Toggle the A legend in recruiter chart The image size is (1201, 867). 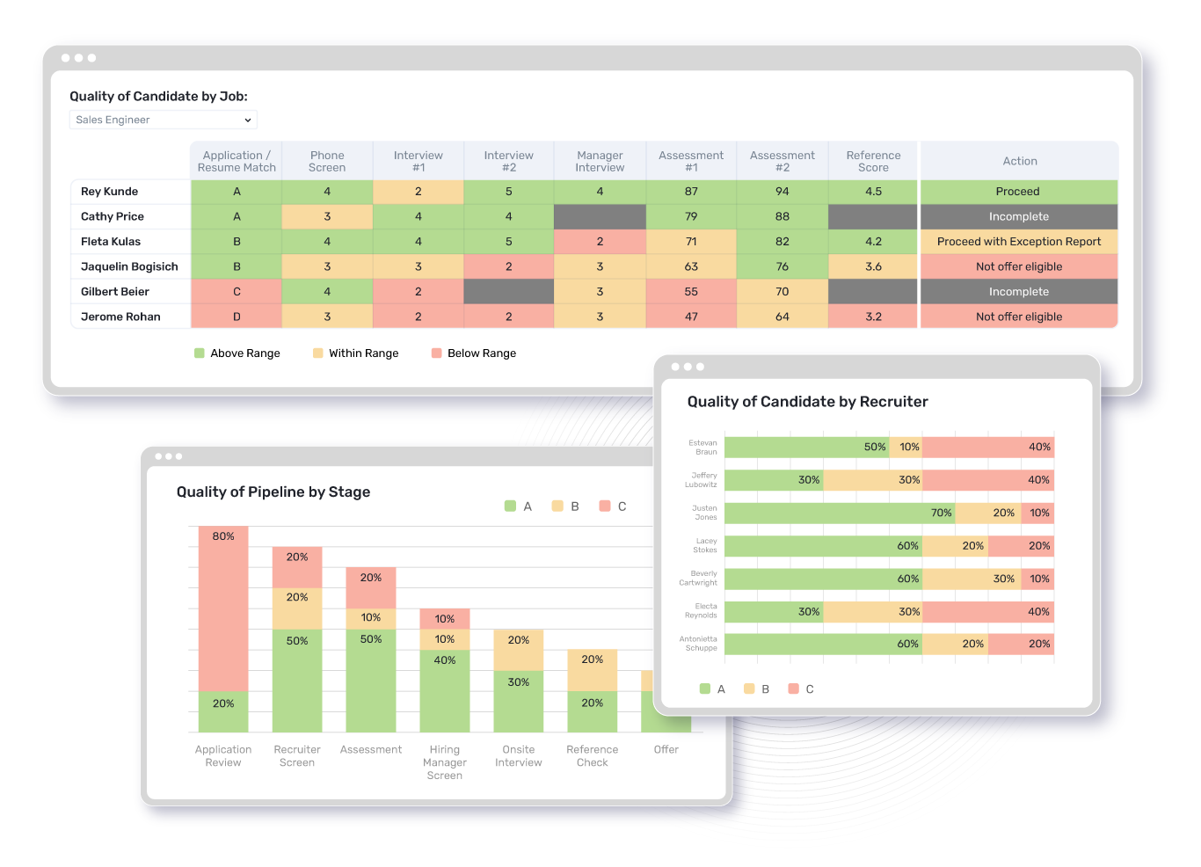coord(704,688)
